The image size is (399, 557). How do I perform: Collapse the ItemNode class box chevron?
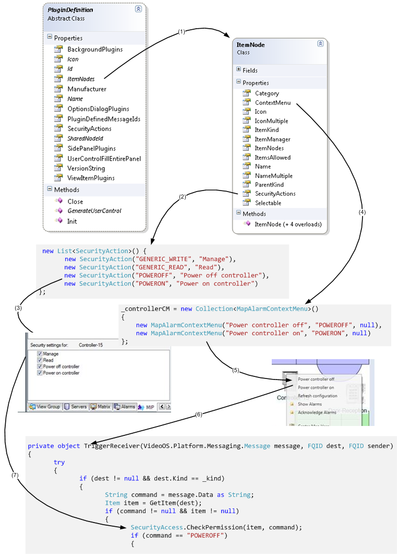point(320,44)
